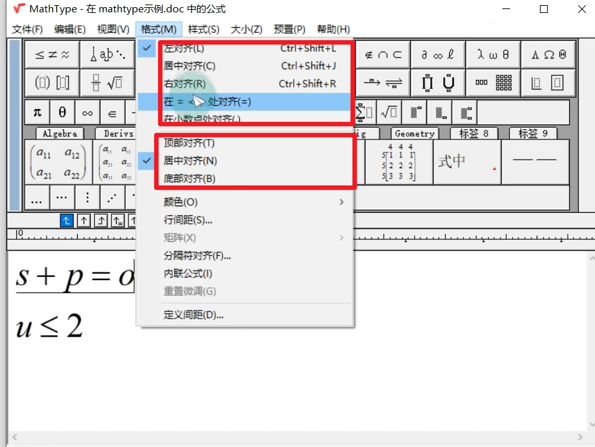595x447 pixels.
Task: Open the labeled arrow templates palette
Action: pyautogui.click(x=382, y=82)
